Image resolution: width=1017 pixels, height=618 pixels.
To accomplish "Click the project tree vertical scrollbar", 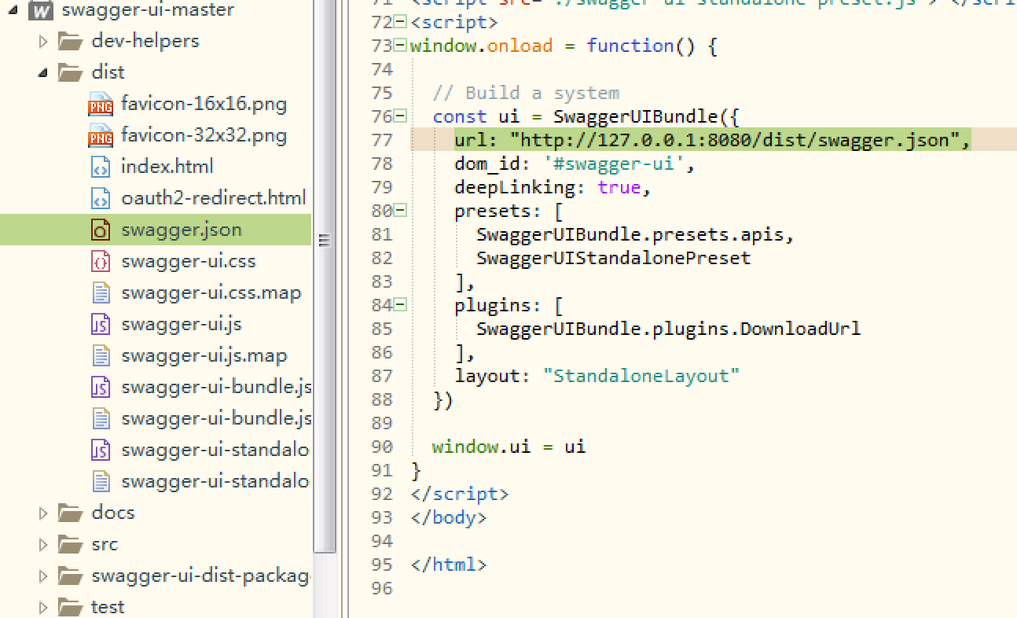I will 324,275.
